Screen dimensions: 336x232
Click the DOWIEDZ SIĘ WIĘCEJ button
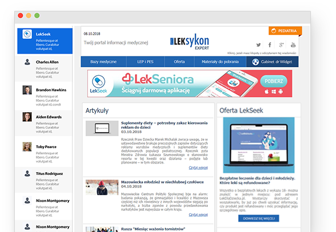[259, 218]
